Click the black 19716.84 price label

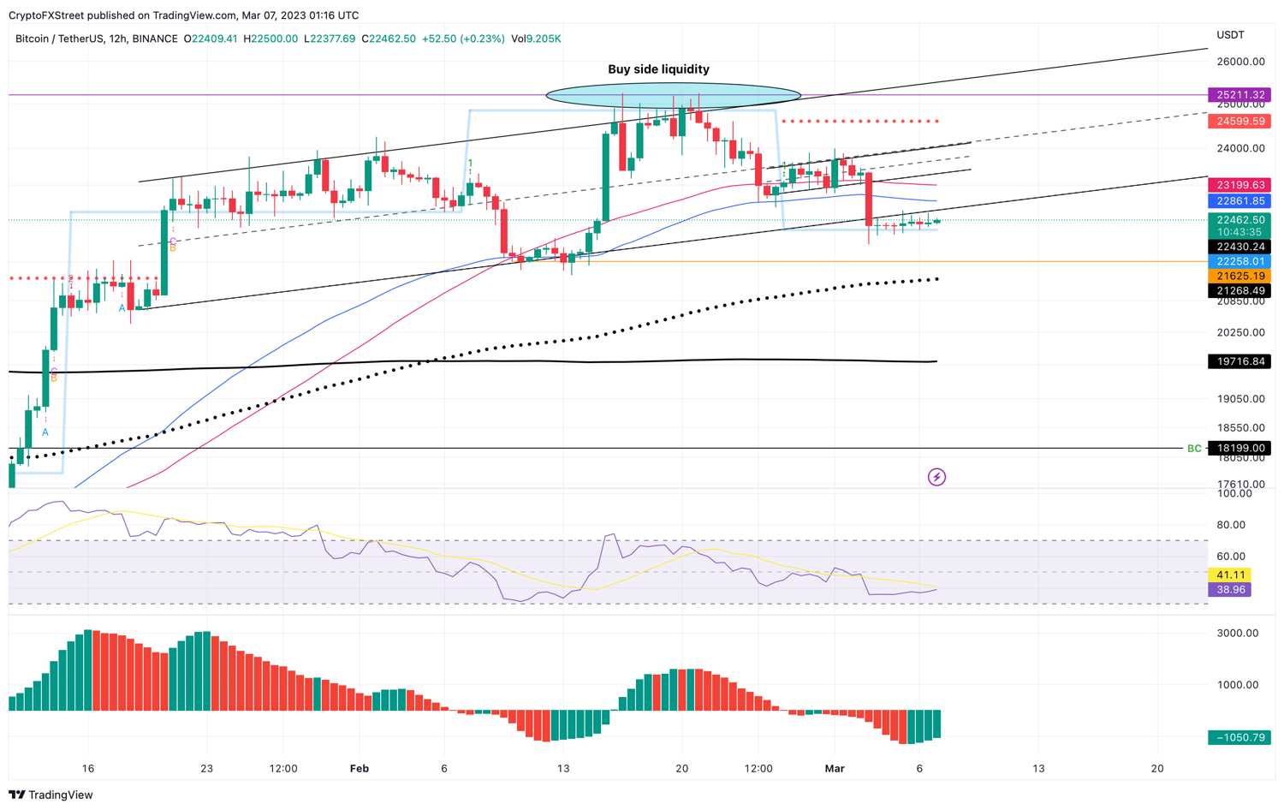click(1239, 361)
